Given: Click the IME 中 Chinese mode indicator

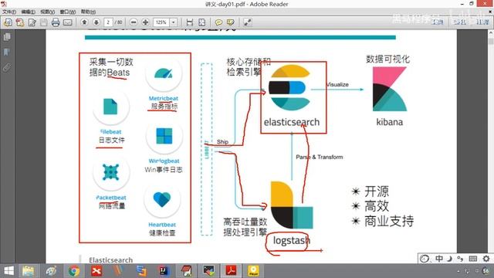Looking at the screenshot, I should click(x=439, y=259).
